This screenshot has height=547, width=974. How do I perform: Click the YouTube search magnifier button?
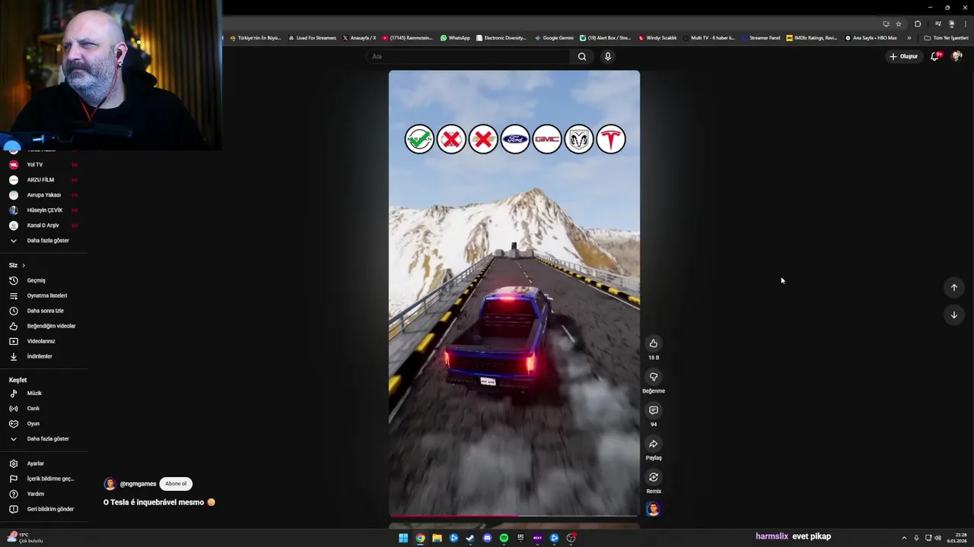pyautogui.click(x=582, y=56)
